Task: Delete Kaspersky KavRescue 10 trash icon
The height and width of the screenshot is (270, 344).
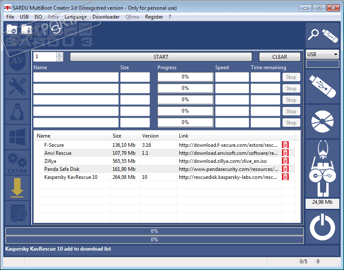Action: coord(285,177)
